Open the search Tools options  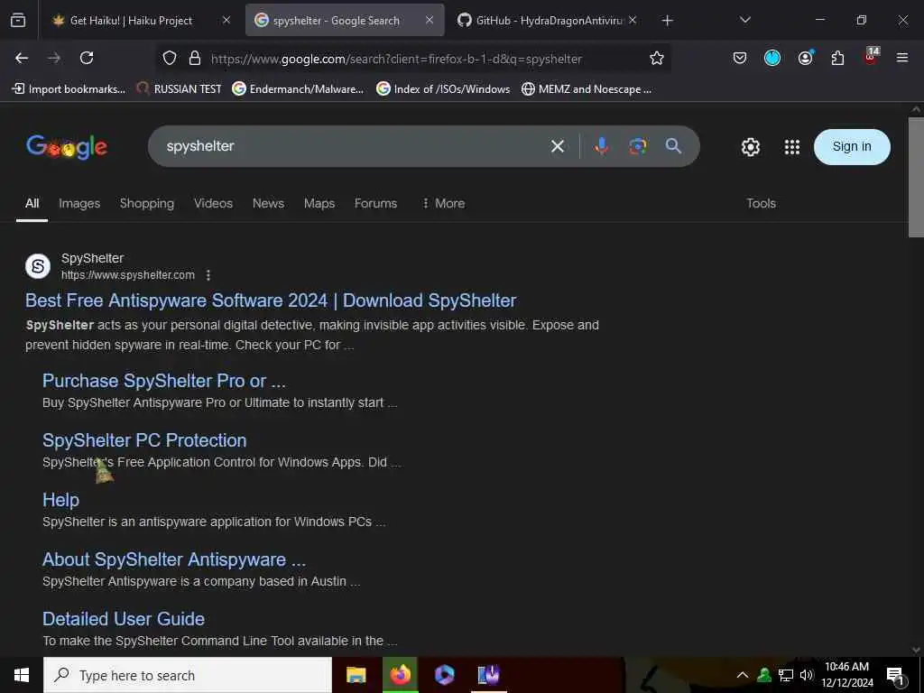761,203
